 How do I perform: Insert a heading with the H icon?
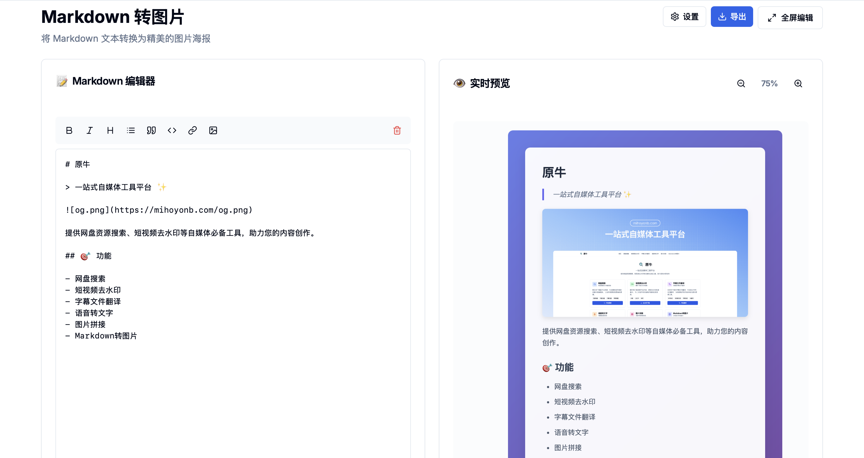(110, 131)
